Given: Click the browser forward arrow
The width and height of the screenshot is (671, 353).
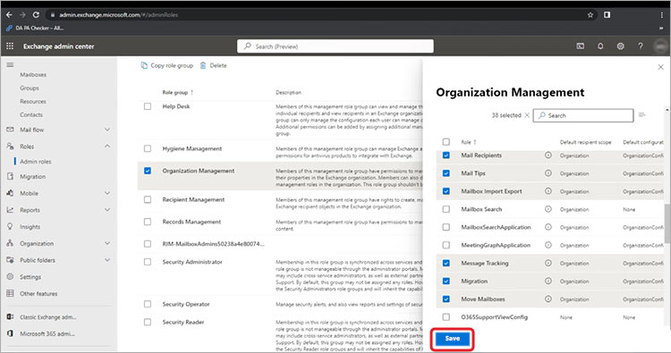Looking at the screenshot, I should [22, 14].
